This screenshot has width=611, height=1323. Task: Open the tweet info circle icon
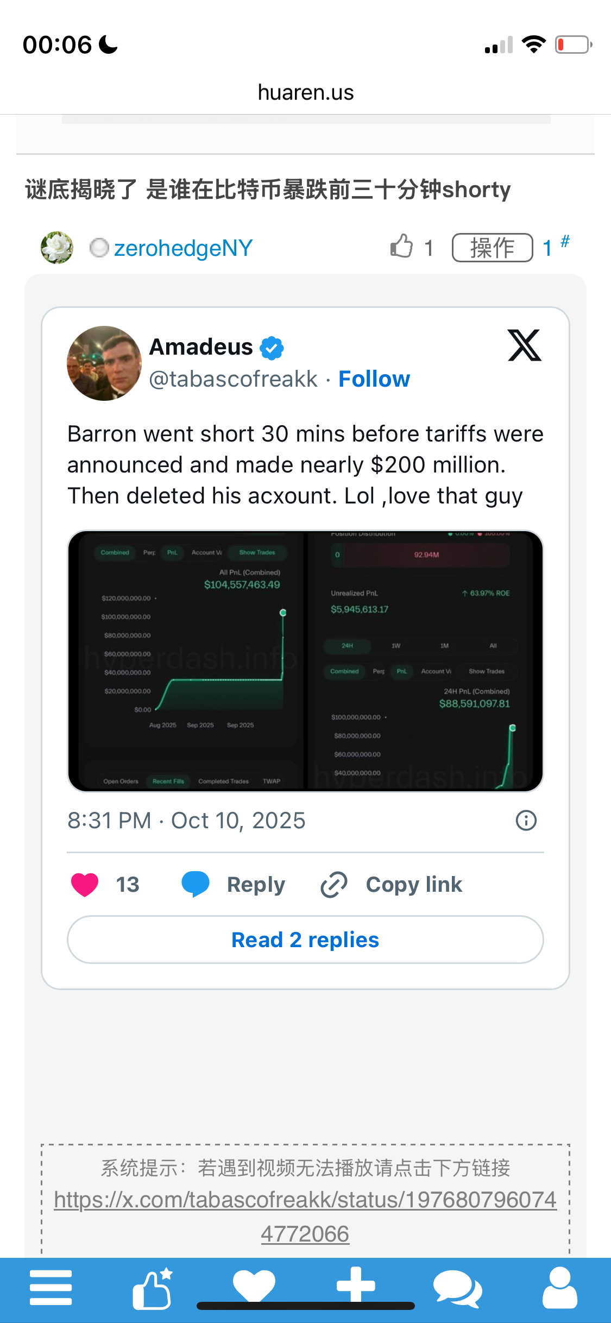tap(526, 820)
